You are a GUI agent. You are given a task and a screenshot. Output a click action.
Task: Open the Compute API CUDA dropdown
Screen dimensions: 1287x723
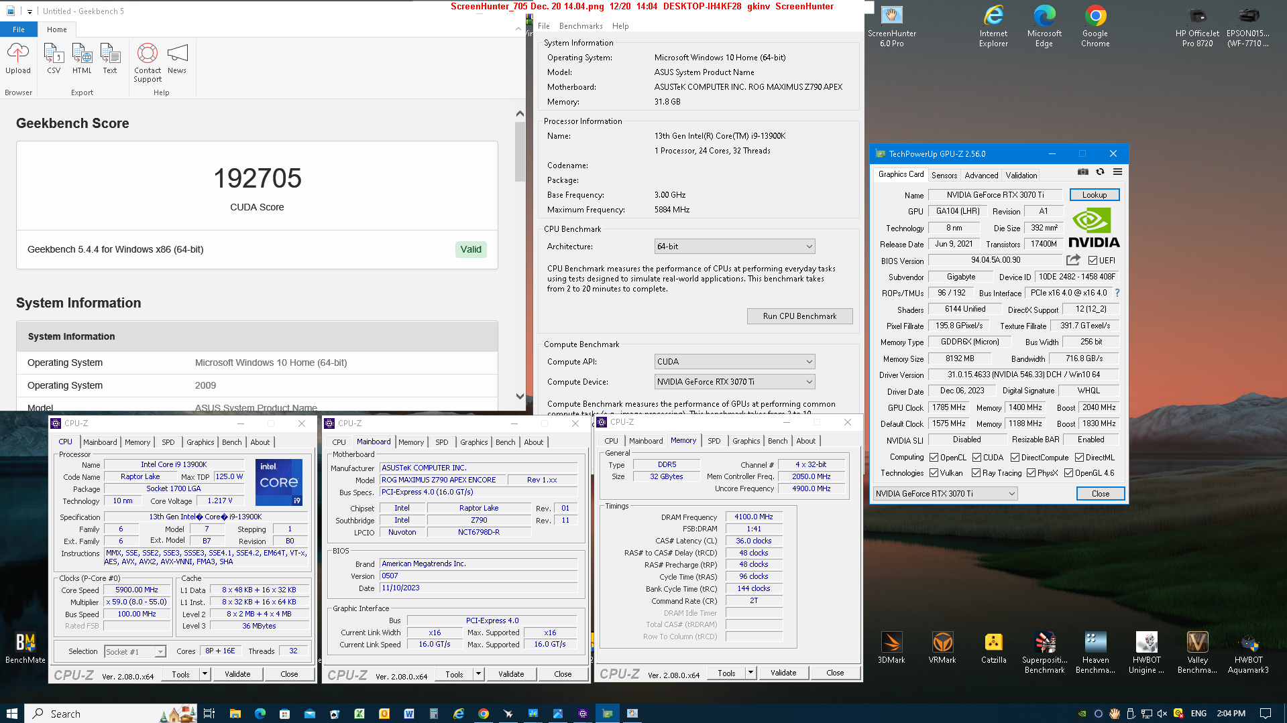(x=734, y=362)
